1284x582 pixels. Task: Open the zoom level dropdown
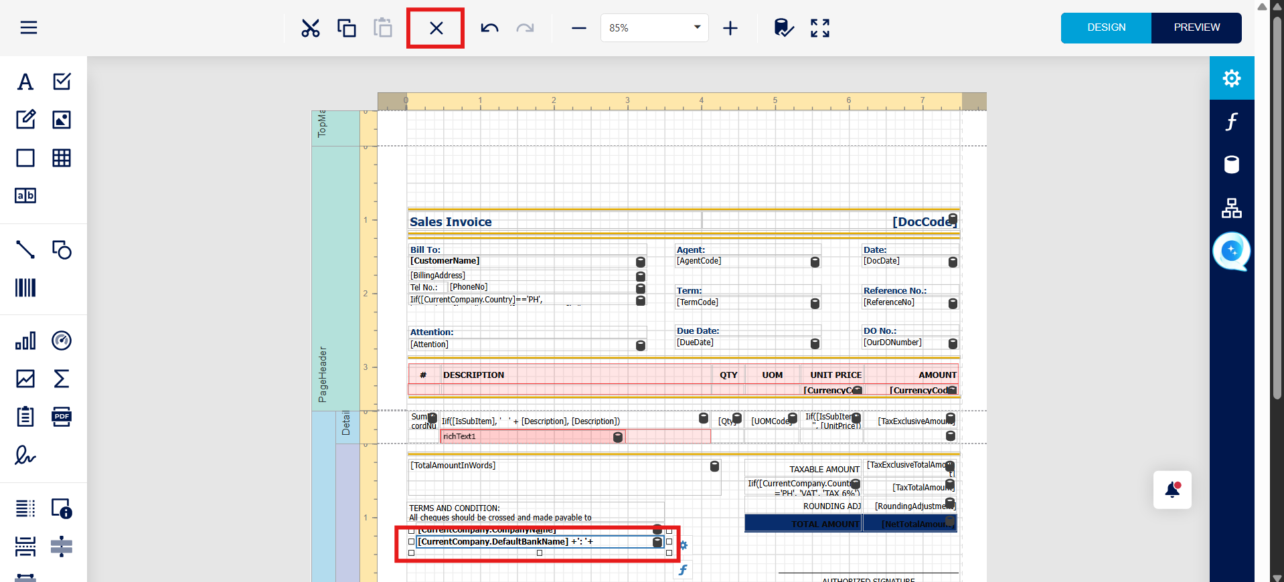697,27
